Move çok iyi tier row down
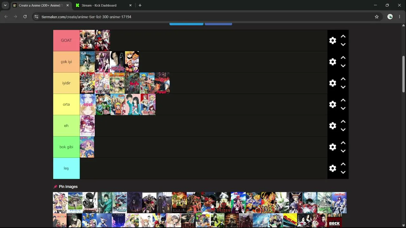Viewport: 406px width, 228px height. tap(343, 66)
